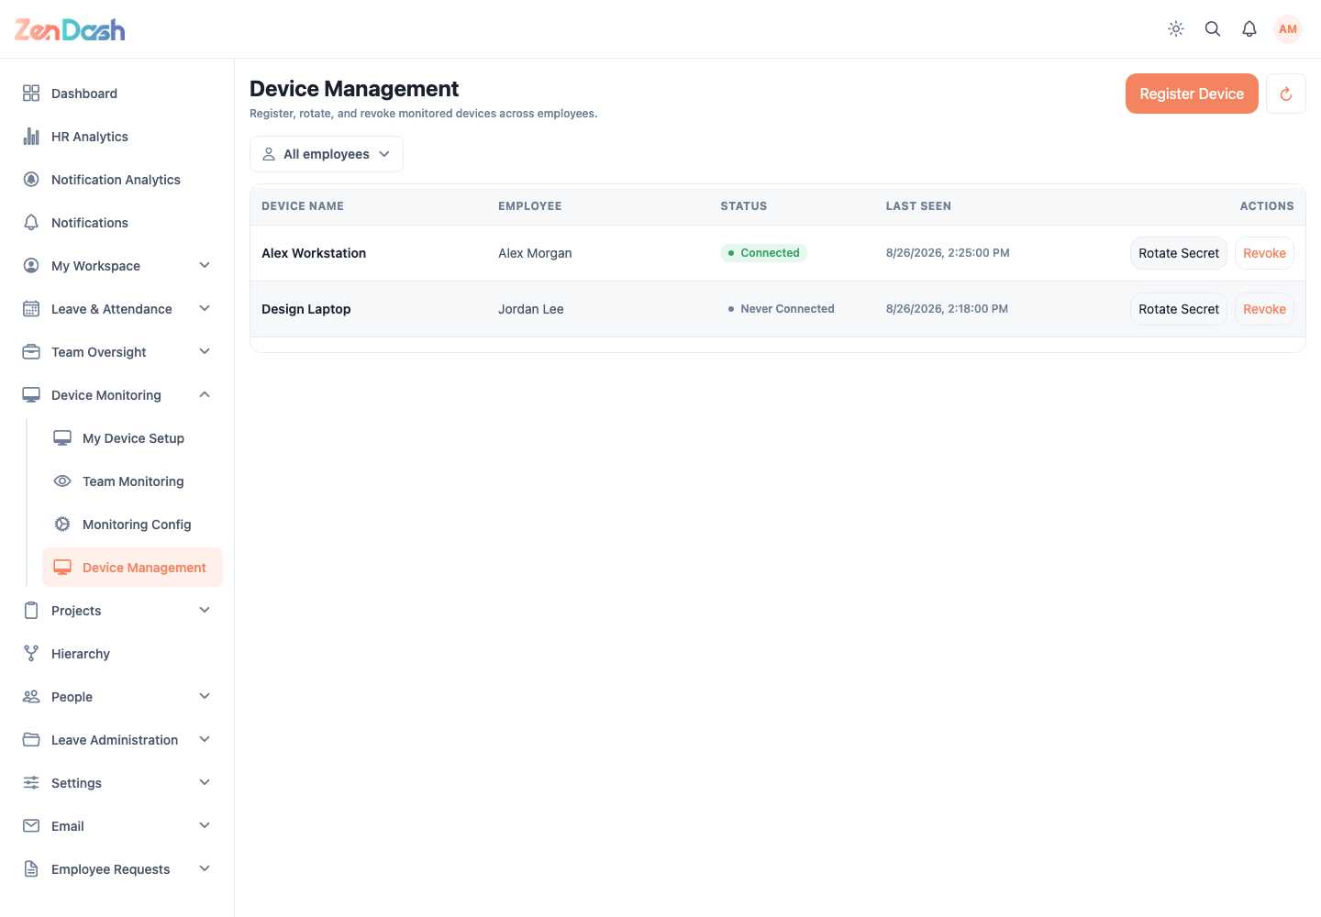This screenshot has width=1321, height=917.
Task: Click employee name Jordan Lee
Action: (531, 309)
